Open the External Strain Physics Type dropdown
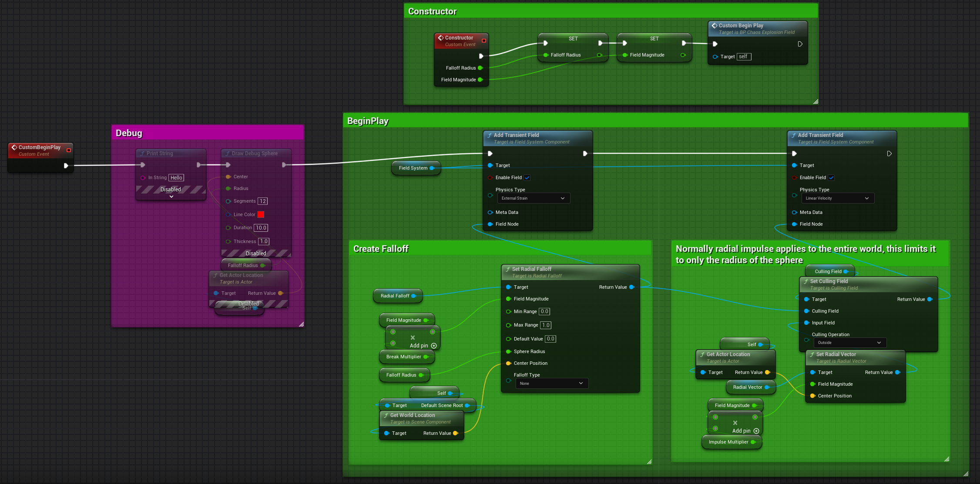The height and width of the screenshot is (484, 980). pos(534,198)
